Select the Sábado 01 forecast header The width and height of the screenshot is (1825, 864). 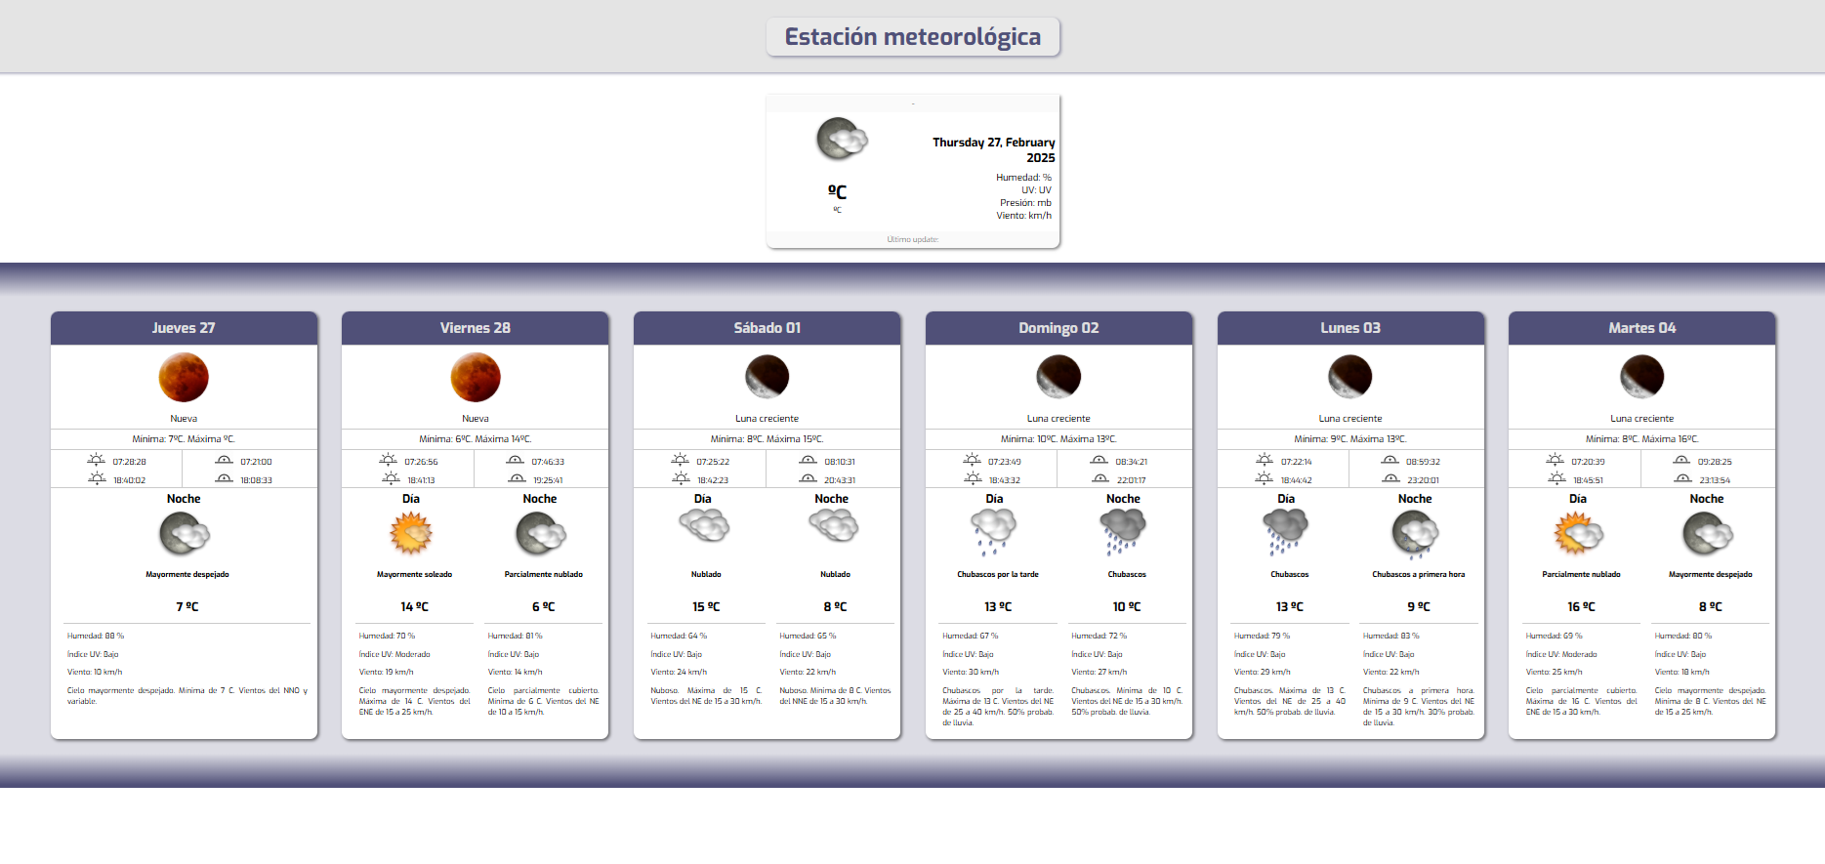coord(767,328)
